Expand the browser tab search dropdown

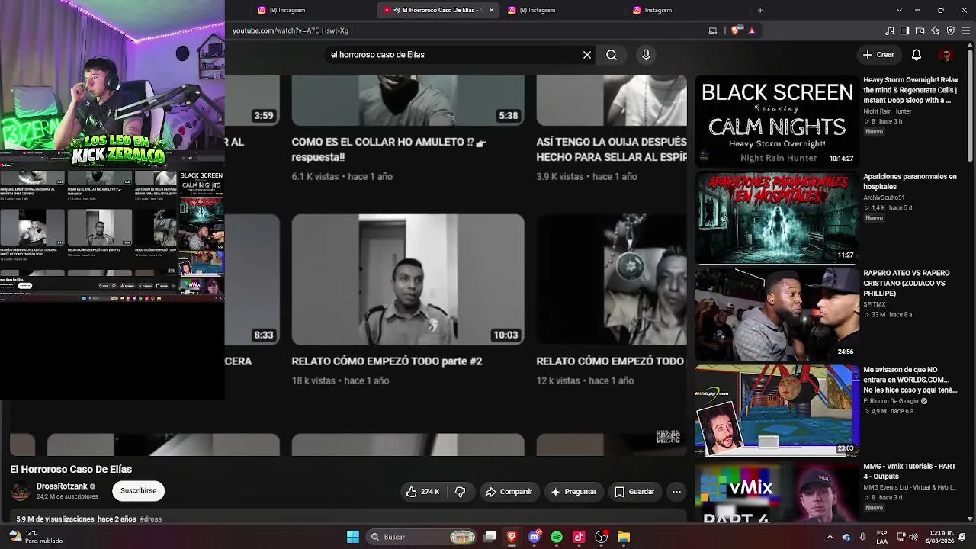pos(899,10)
